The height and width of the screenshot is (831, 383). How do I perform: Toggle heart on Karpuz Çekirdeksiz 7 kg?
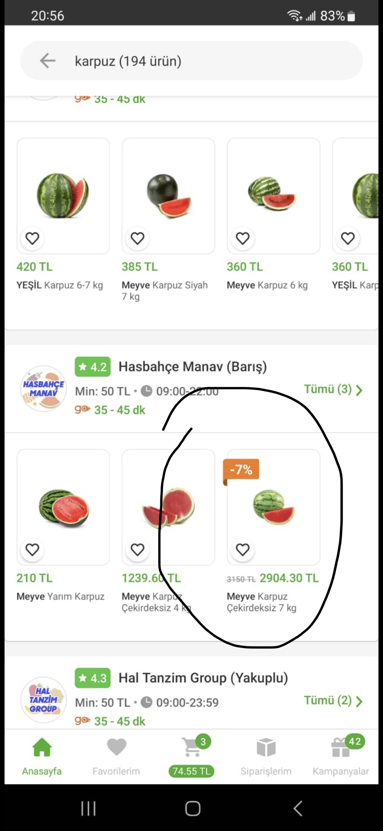(243, 550)
